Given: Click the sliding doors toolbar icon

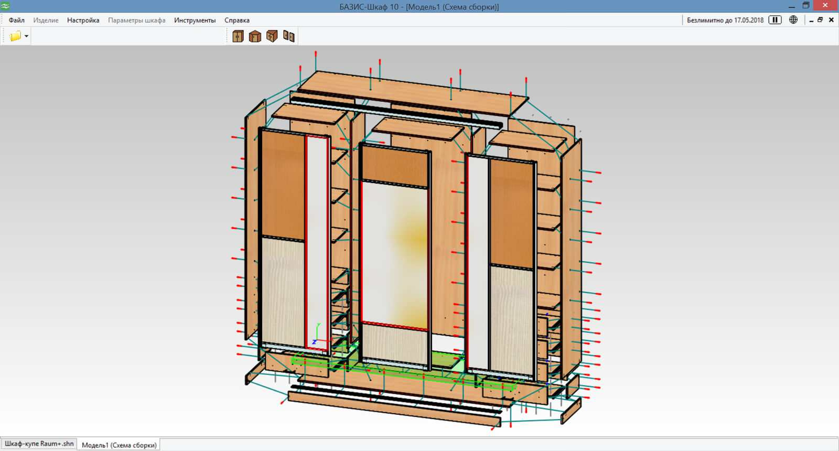Looking at the screenshot, I should point(288,36).
